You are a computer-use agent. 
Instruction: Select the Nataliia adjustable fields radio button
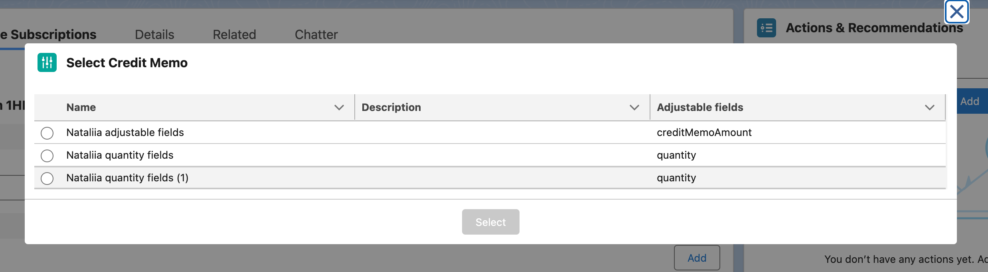pos(47,133)
